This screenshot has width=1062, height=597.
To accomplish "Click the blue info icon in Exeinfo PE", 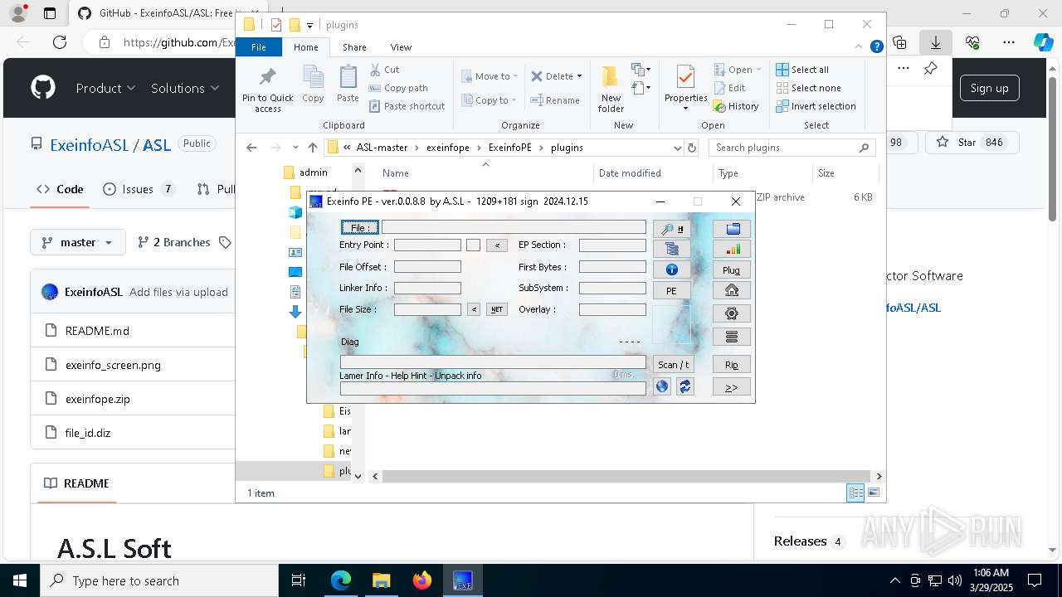I will click(672, 269).
